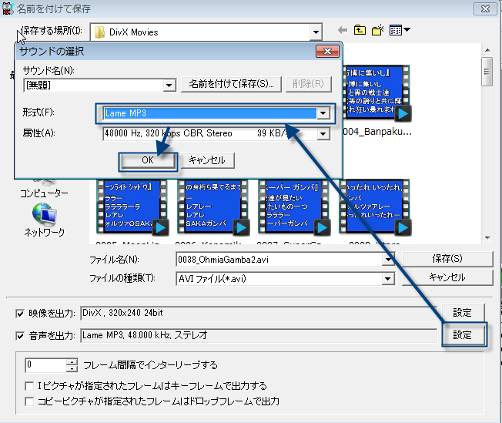502x423 pixels.
Task: Expand the 形式 Lame MP3 format dropdown
Action: tap(324, 113)
